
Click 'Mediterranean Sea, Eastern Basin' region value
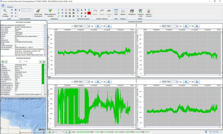pyautogui.click(x=26, y=37)
